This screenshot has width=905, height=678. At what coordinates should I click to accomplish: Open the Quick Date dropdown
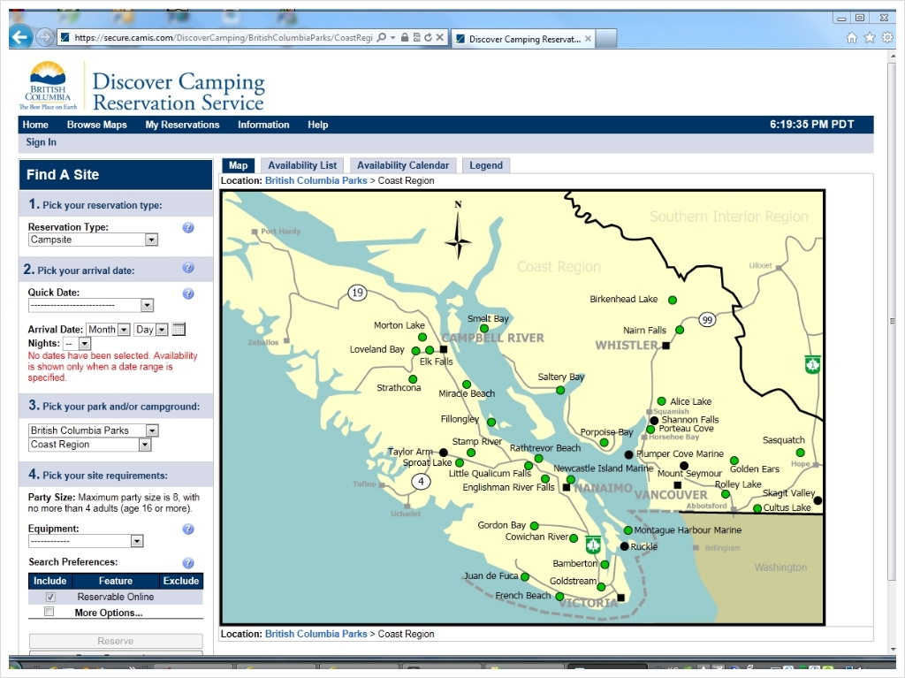tap(91, 305)
